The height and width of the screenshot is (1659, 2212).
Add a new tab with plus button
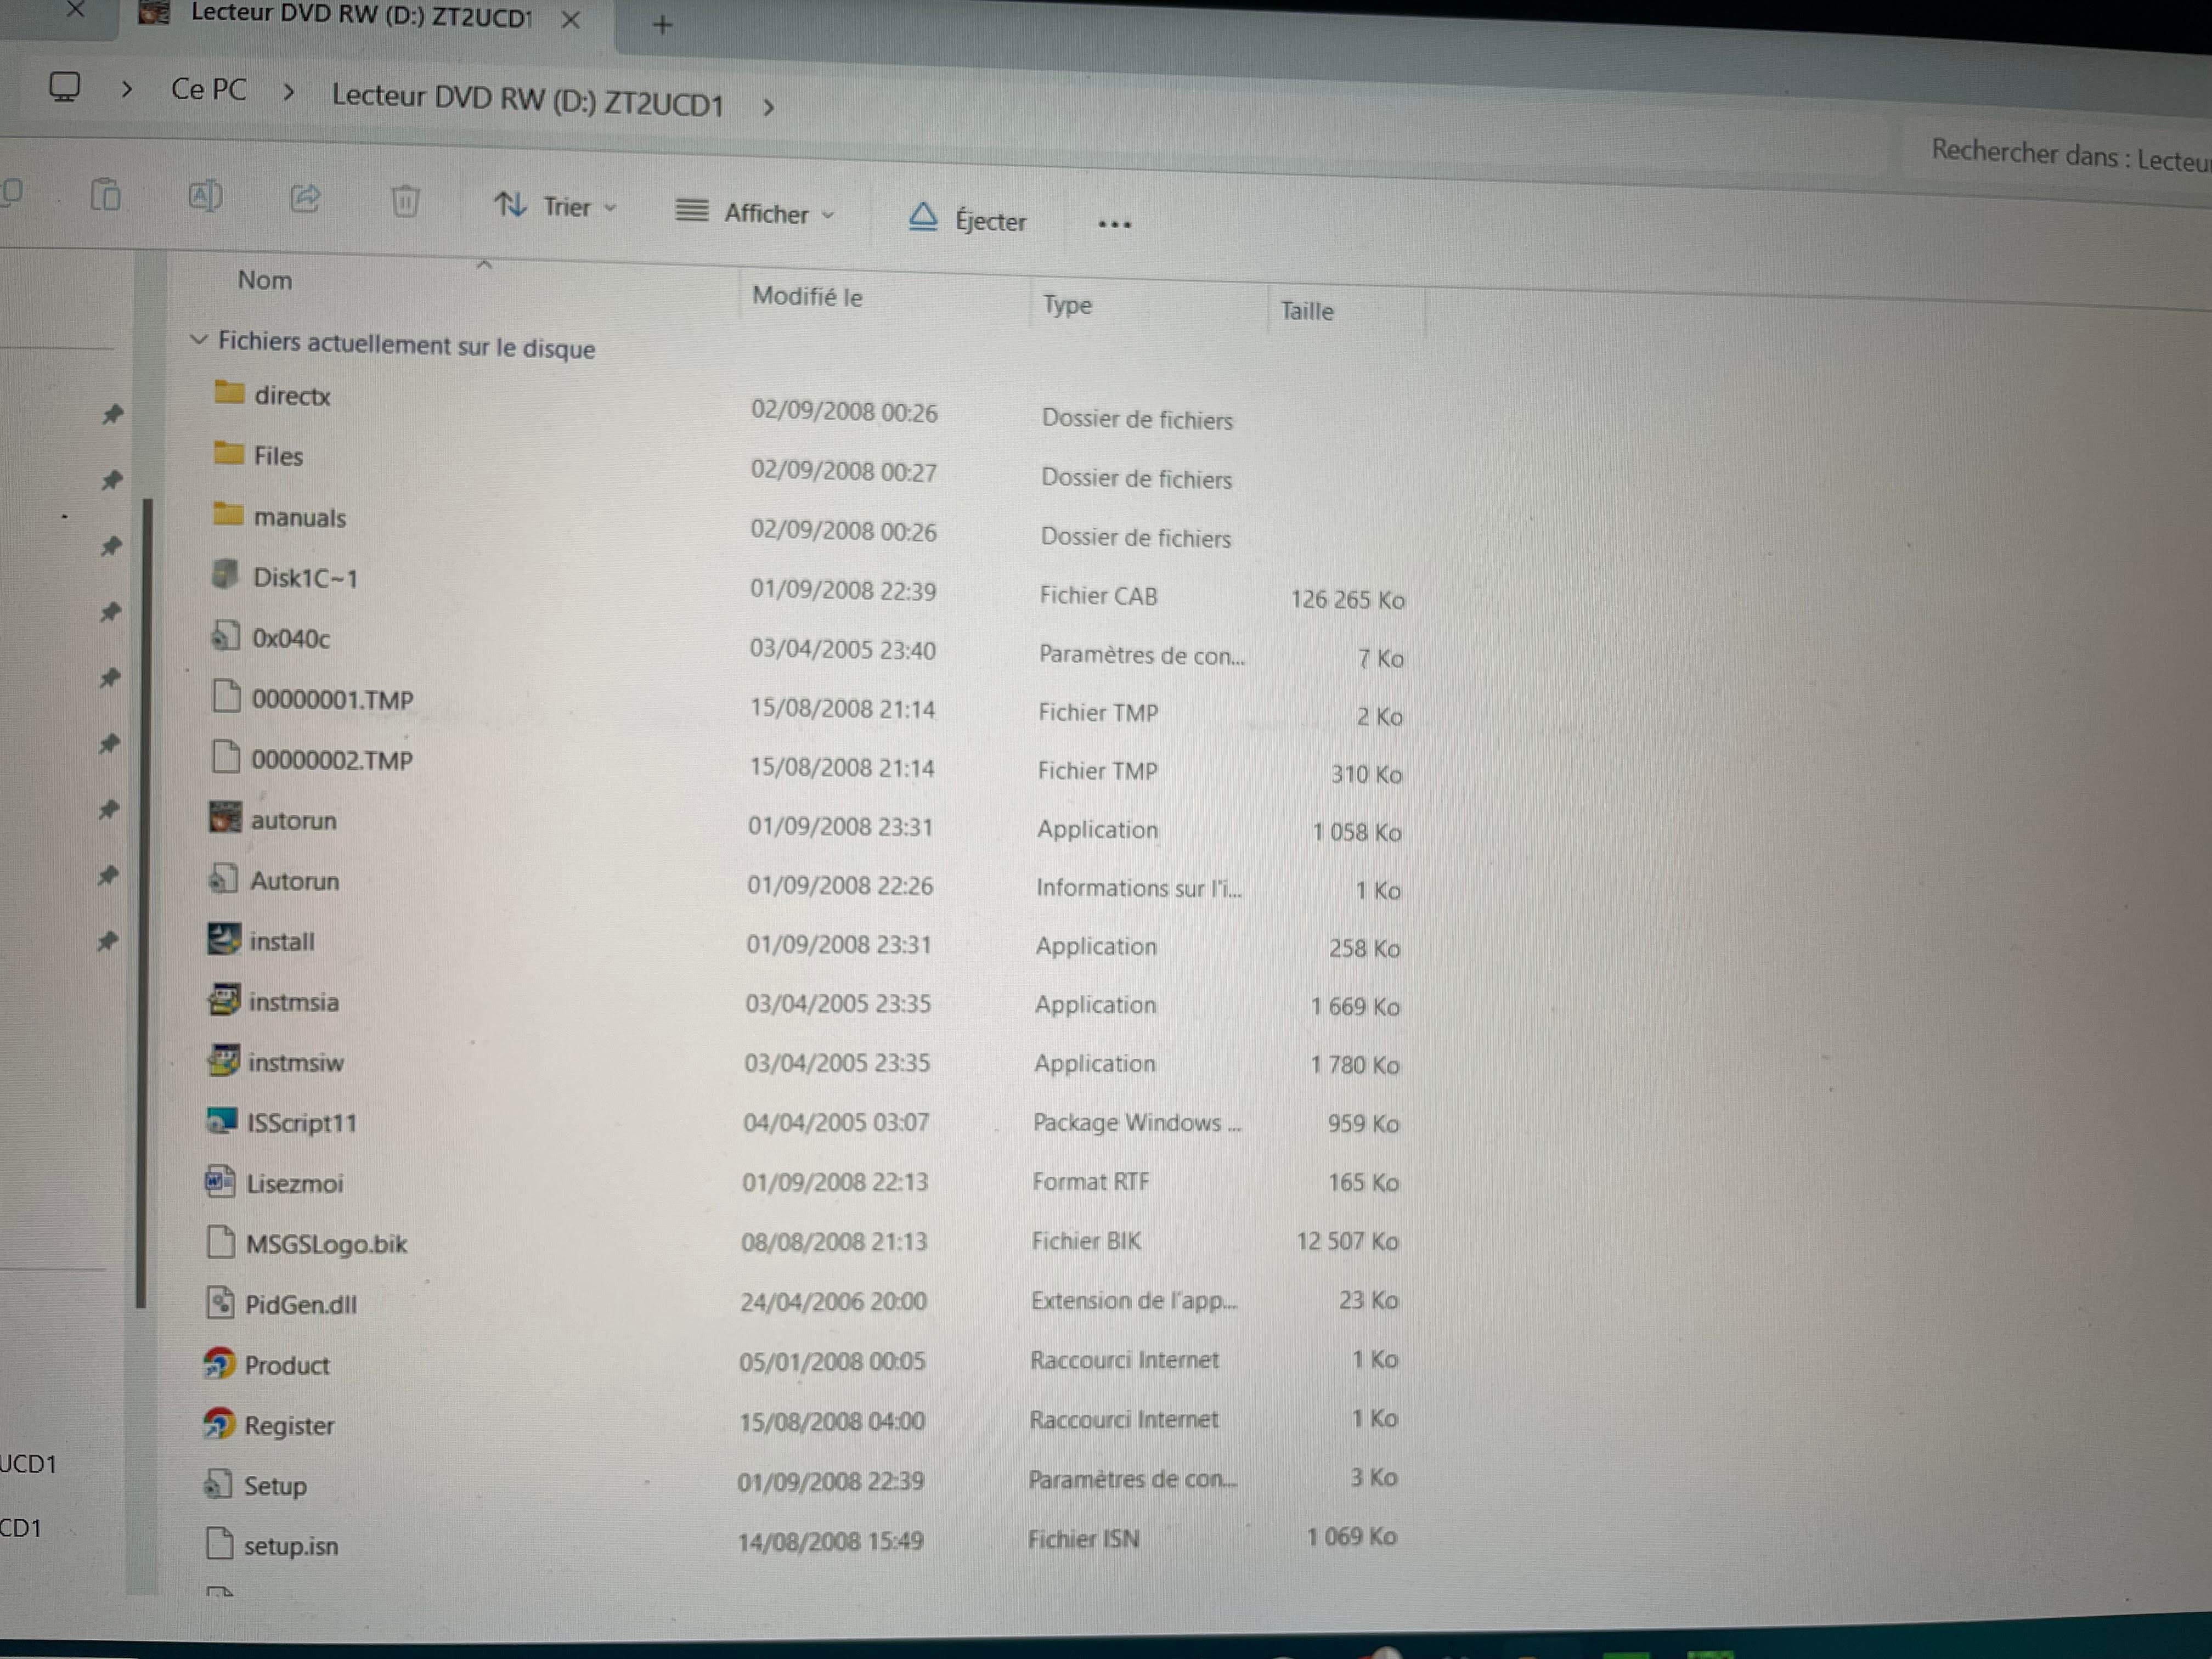(x=661, y=25)
